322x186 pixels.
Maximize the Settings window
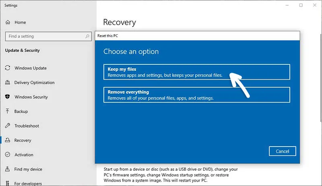301,5
